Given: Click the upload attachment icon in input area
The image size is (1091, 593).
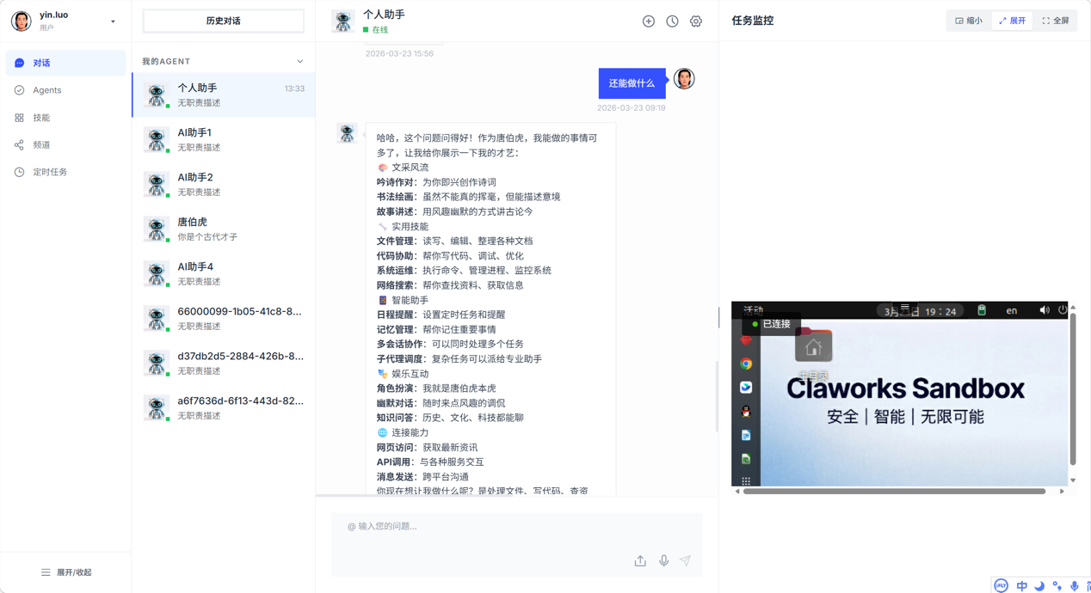Looking at the screenshot, I should tap(640, 560).
